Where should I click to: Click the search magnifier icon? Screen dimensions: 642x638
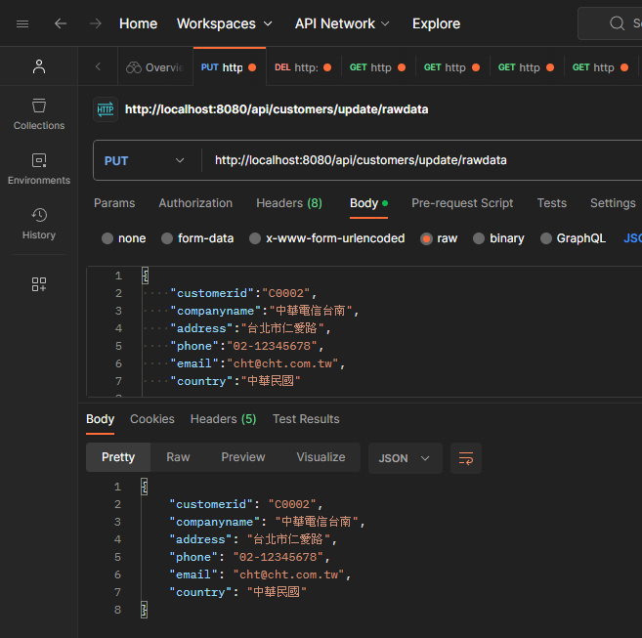(x=617, y=23)
